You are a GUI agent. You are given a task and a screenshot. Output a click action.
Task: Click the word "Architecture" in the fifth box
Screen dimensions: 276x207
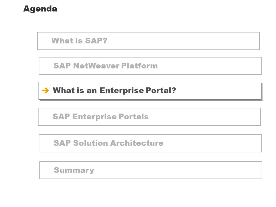(x=137, y=143)
